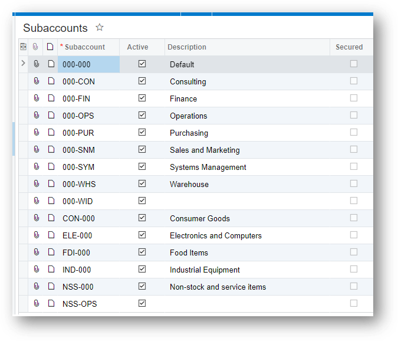Image resolution: width=398 pixels, height=341 pixels.
Task: Click the grid selector icon in header
Action: click(24, 47)
